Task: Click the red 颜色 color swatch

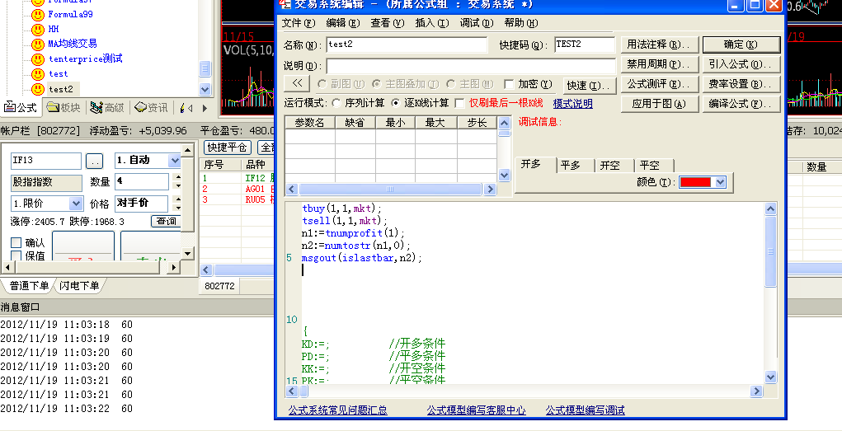Action: 694,182
